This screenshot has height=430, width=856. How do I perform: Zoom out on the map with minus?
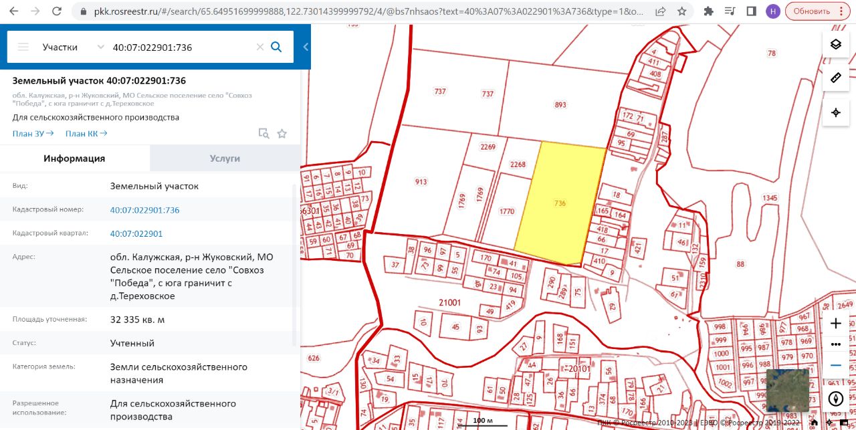[x=835, y=366]
